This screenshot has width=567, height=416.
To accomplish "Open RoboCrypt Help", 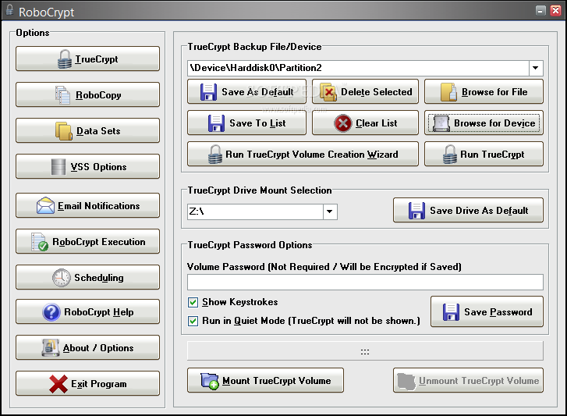I will pyautogui.click(x=87, y=311).
